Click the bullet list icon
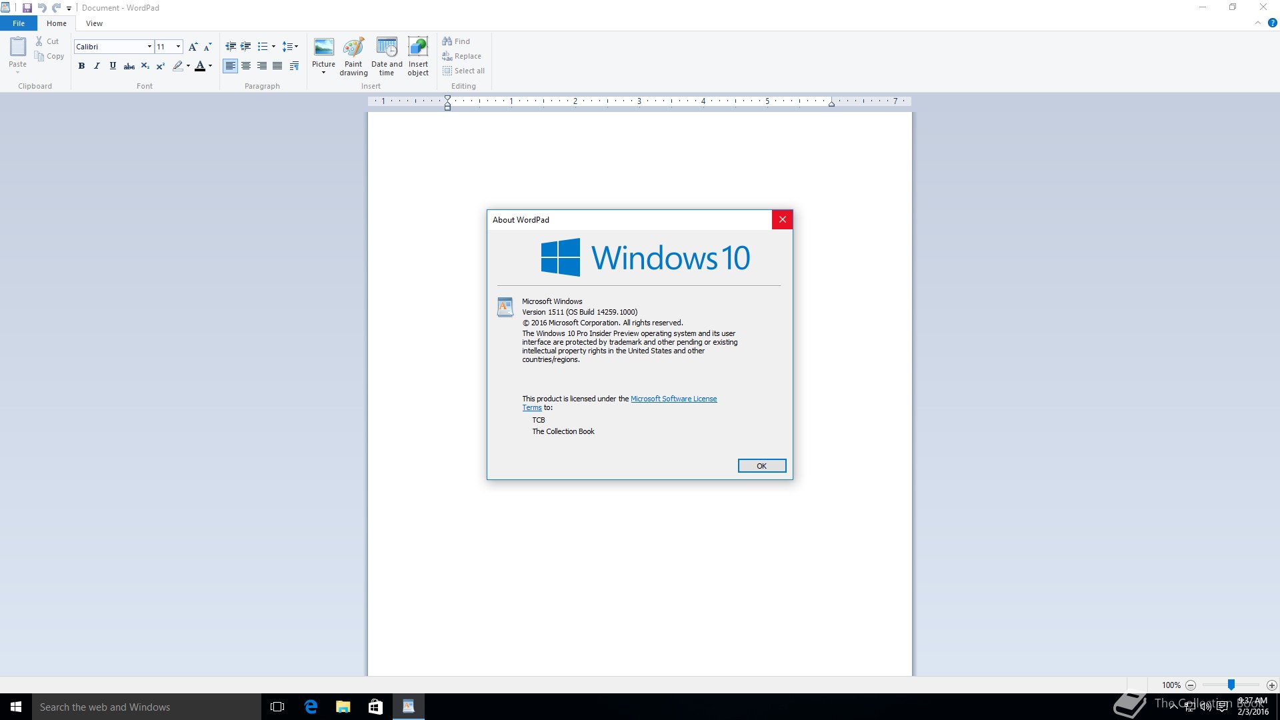Image resolution: width=1280 pixels, height=720 pixels. [263, 47]
